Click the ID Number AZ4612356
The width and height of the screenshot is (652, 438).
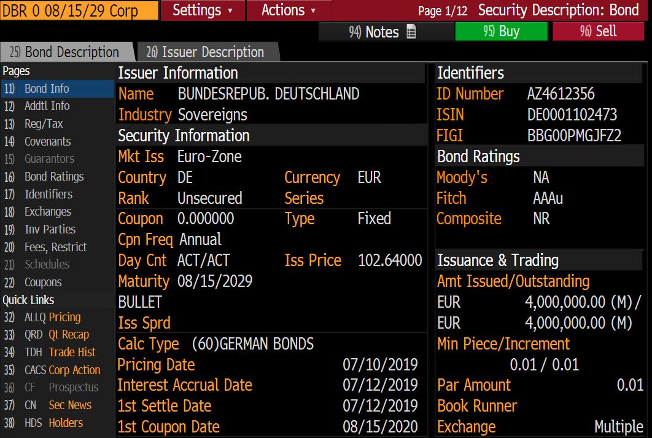(x=561, y=94)
